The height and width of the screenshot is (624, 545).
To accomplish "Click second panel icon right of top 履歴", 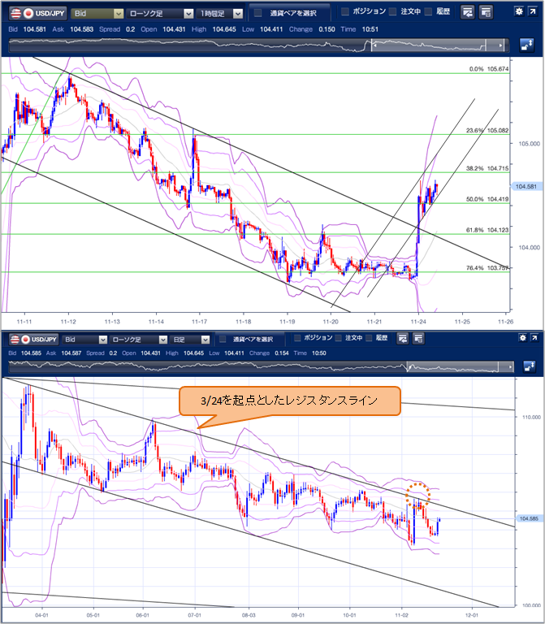I will pos(486,13).
